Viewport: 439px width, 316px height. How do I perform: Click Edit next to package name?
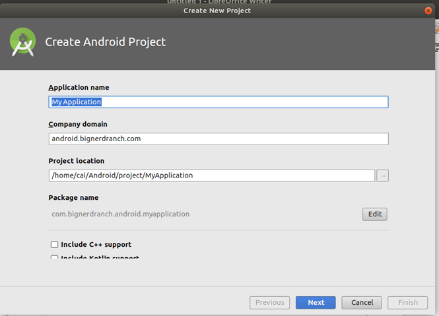(x=375, y=214)
